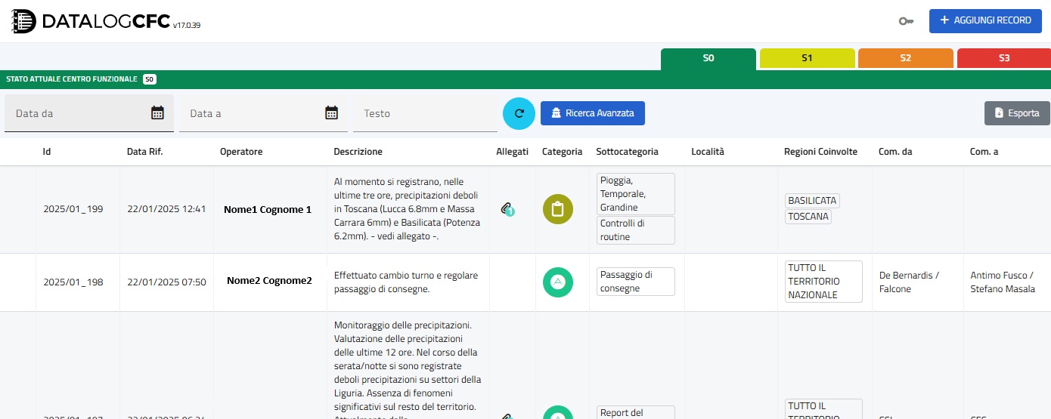Open calendar picker for Data da

coord(157,113)
